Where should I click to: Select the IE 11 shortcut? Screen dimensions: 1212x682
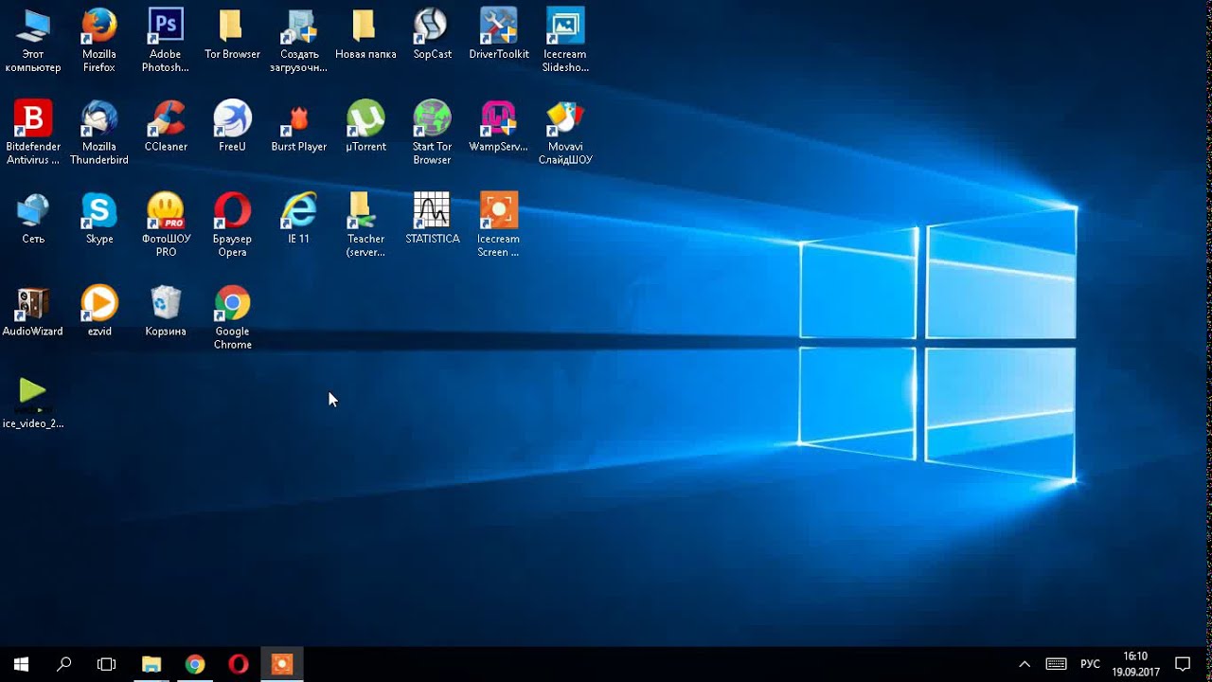click(299, 219)
